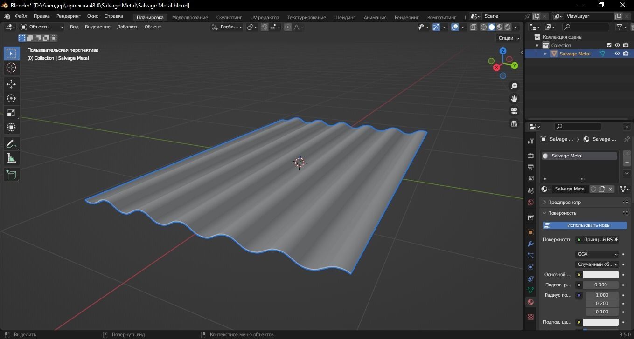Open the Object Data mesh tab
This screenshot has width=634, height=339.
coord(530,290)
